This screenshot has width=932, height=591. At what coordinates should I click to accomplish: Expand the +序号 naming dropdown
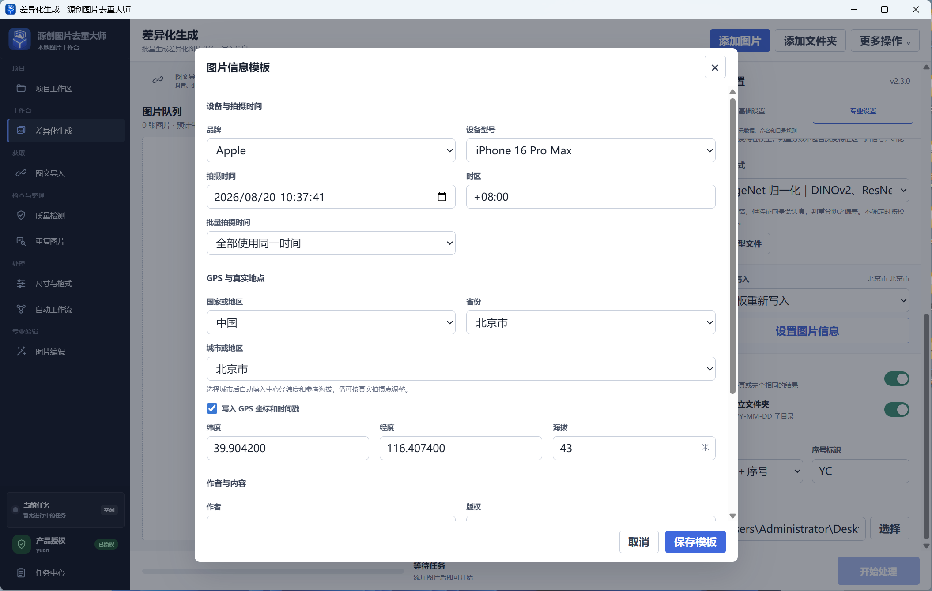point(770,471)
